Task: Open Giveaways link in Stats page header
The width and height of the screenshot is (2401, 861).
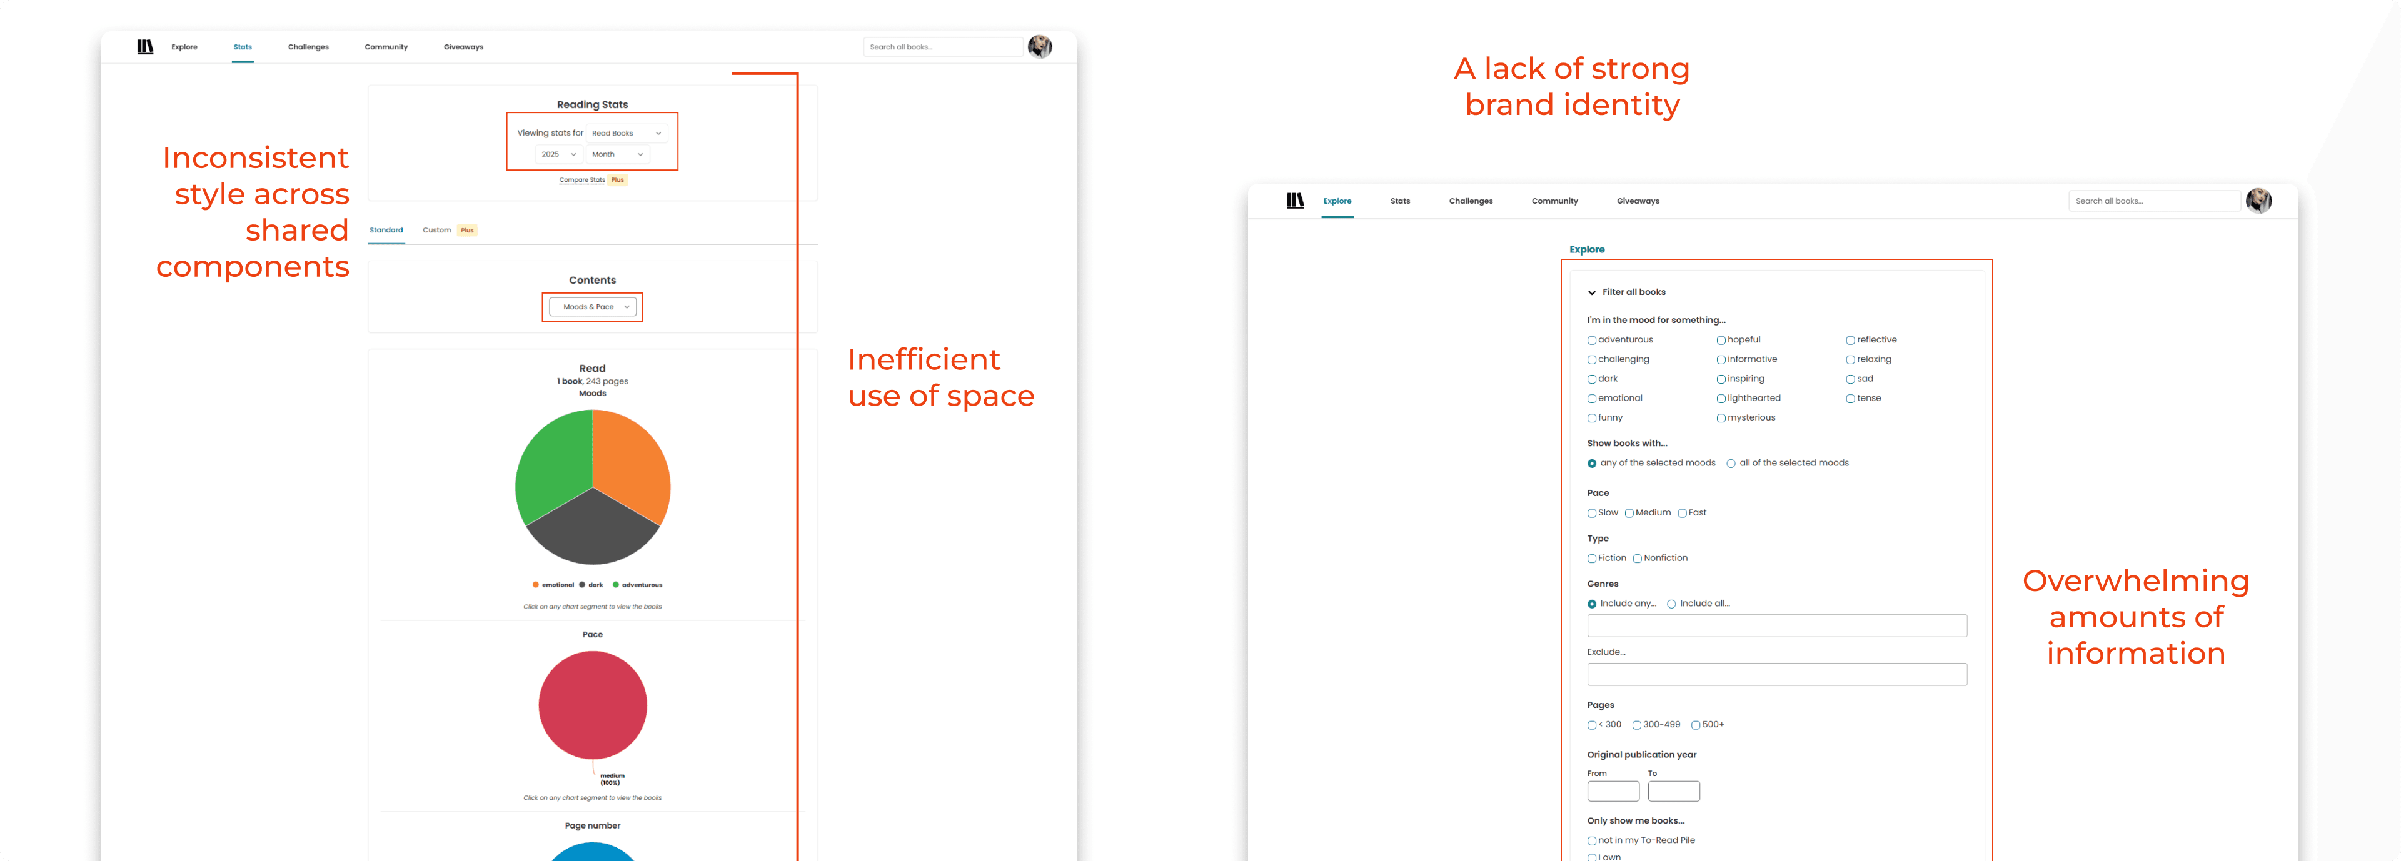Action: [463, 47]
